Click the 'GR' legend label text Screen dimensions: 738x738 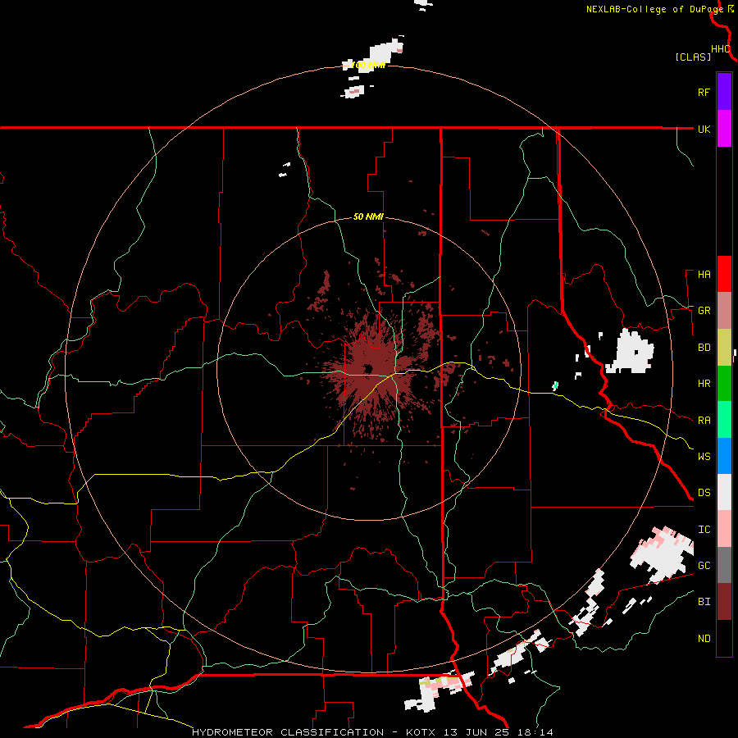pyautogui.click(x=704, y=311)
